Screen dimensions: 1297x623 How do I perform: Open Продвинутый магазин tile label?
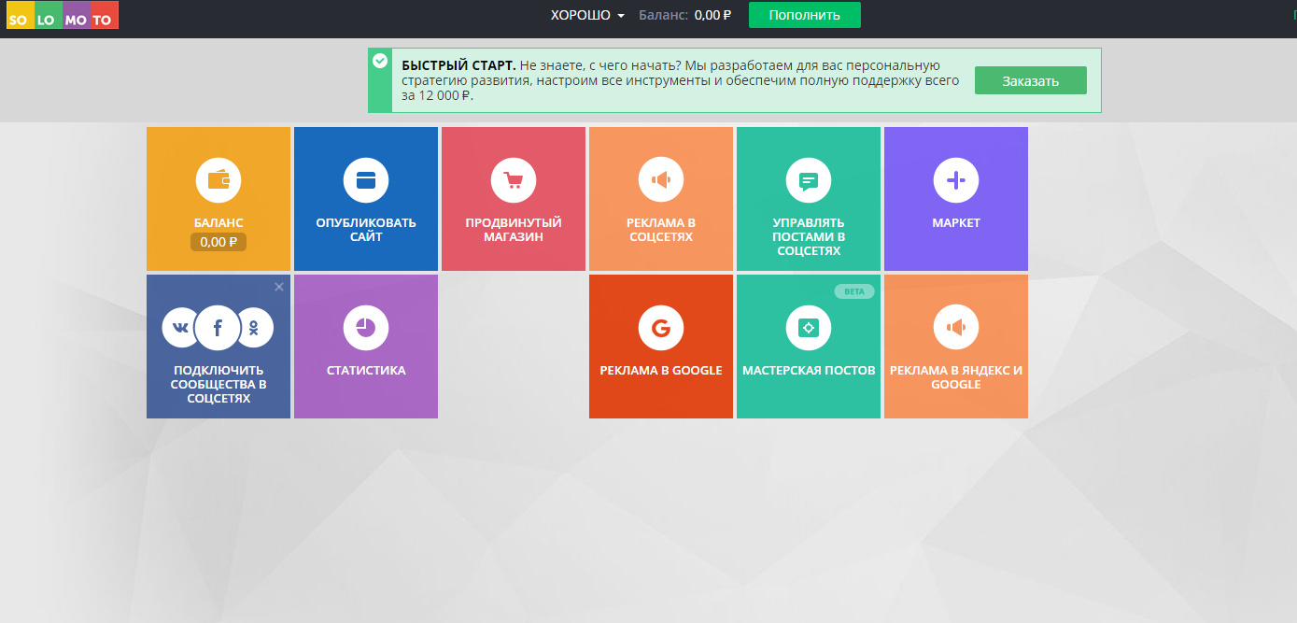(x=514, y=230)
